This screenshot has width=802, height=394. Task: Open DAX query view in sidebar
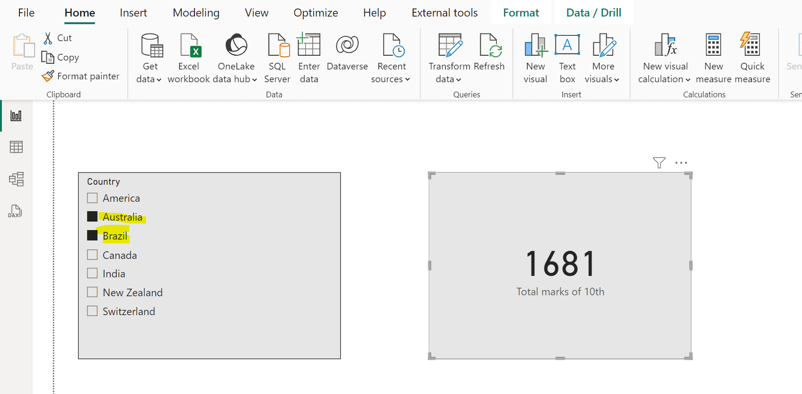(x=16, y=211)
